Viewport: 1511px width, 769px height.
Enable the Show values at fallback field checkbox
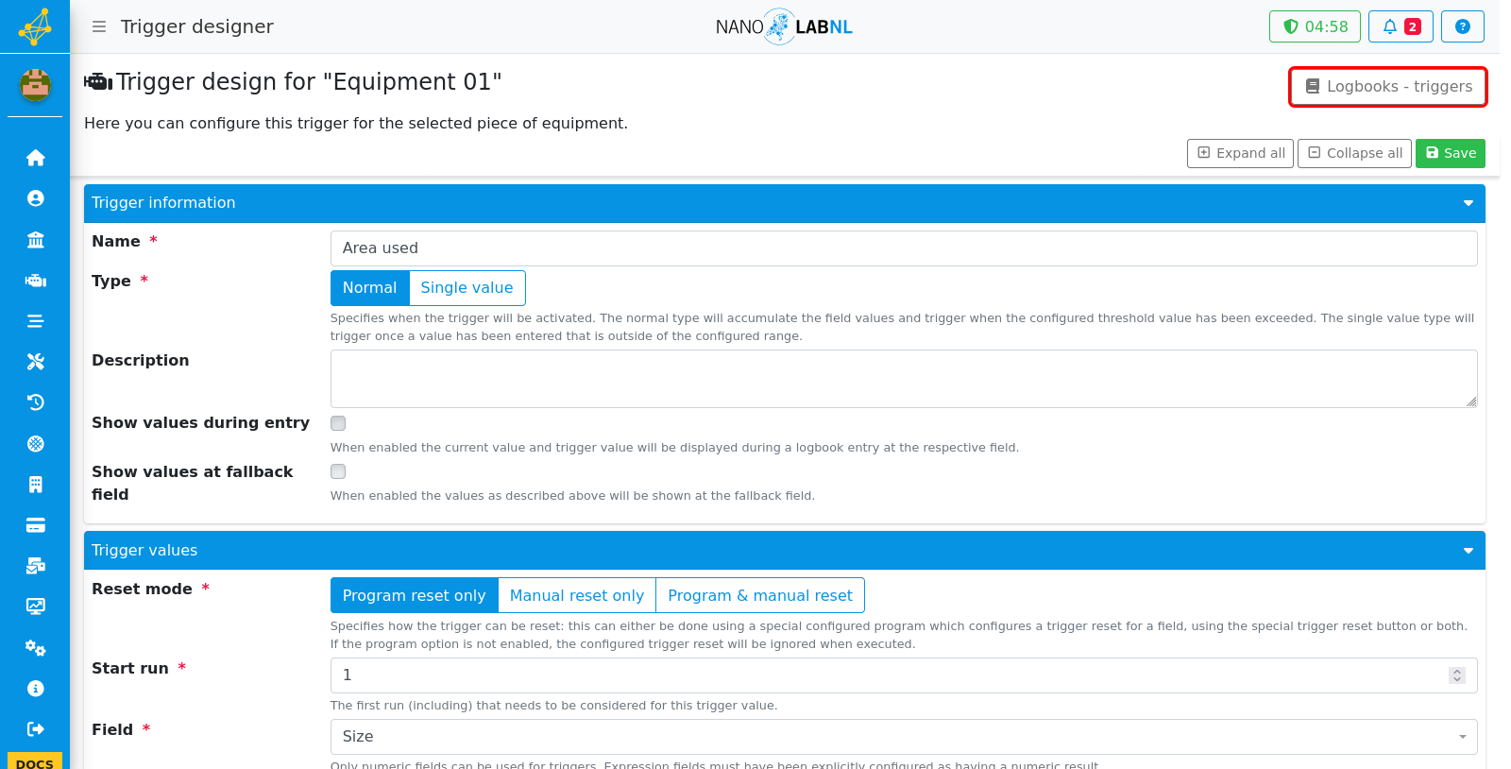coord(338,471)
